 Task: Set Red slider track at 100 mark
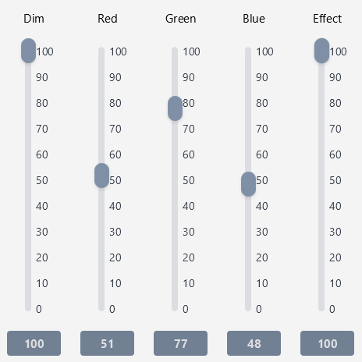pos(101,51)
